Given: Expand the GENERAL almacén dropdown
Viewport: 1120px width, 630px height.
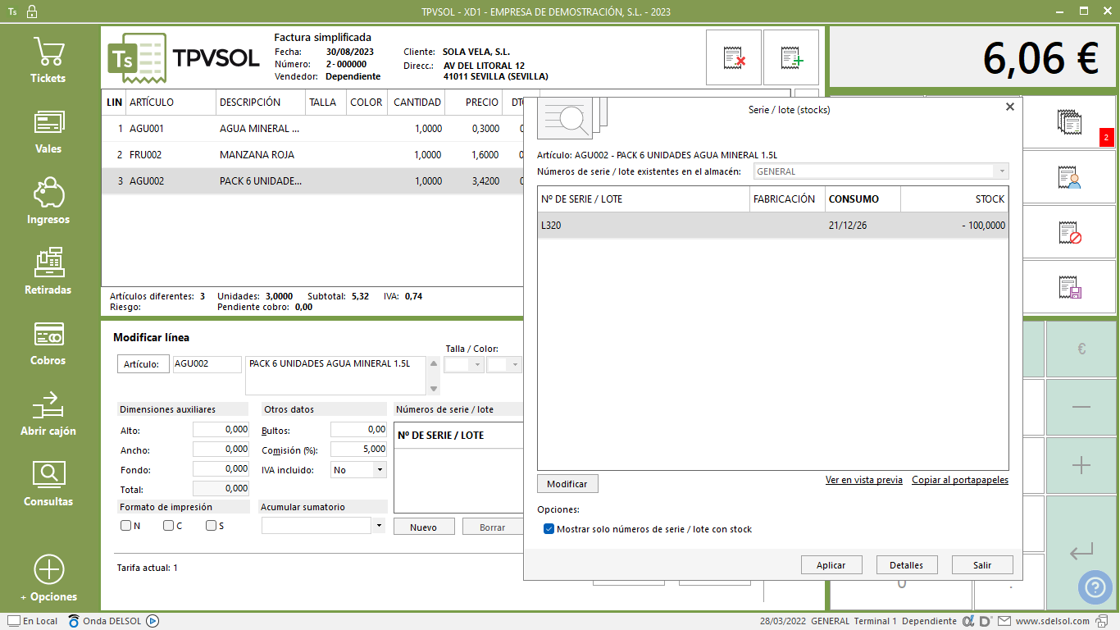Looking at the screenshot, I should tap(1001, 171).
